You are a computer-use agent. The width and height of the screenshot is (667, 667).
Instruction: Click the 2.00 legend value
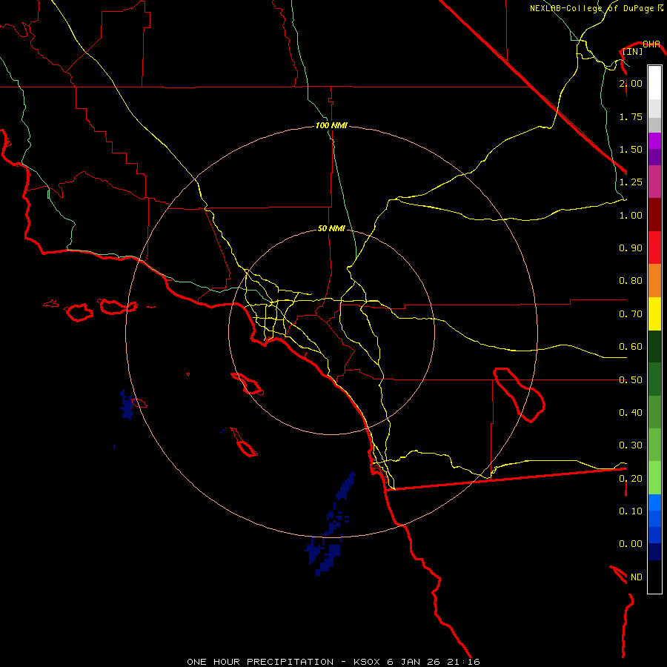click(631, 83)
